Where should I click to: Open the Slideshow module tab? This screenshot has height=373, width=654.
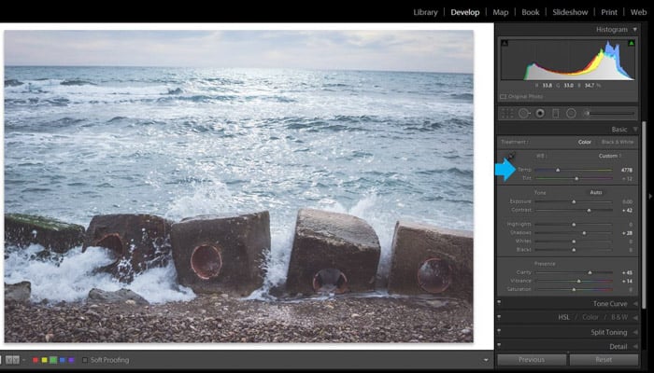570,12
